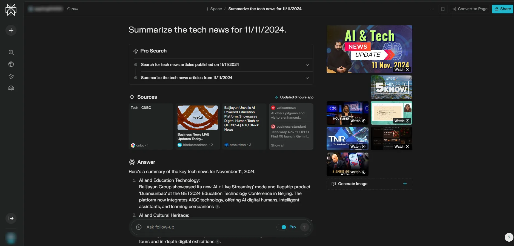The height and width of the screenshot is (246, 514).
Task: Open the Home search icon in sidebar
Action: click(x=11, y=52)
